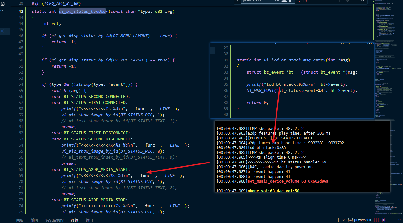Open the launch profile dropdown beside the plus icon
This screenshot has width=403, height=223.
tap(343, 220)
